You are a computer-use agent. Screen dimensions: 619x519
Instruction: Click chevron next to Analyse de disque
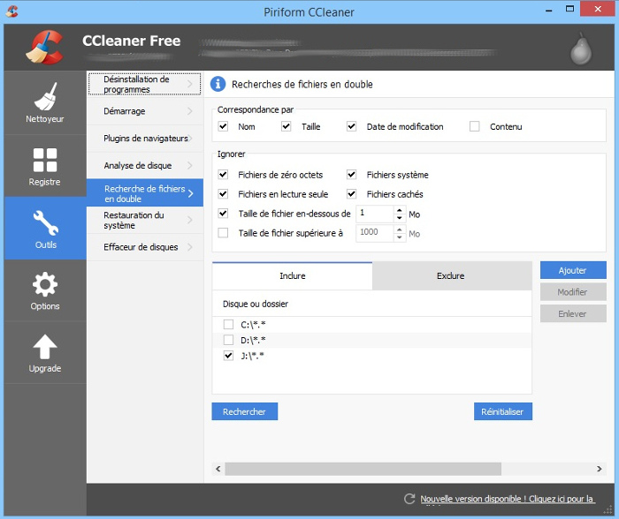pyautogui.click(x=190, y=166)
